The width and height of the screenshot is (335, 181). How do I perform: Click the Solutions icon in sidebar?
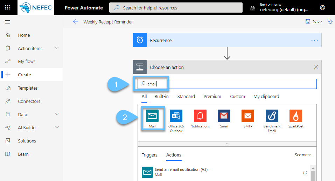[x=8, y=141]
